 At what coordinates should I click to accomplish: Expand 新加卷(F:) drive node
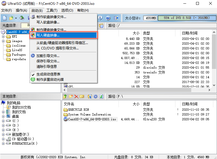[3, 134]
